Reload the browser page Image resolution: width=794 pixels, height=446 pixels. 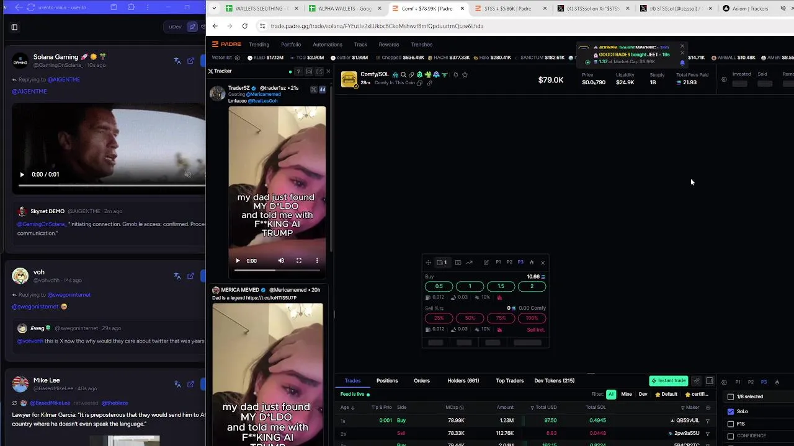[x=245, y=26]
